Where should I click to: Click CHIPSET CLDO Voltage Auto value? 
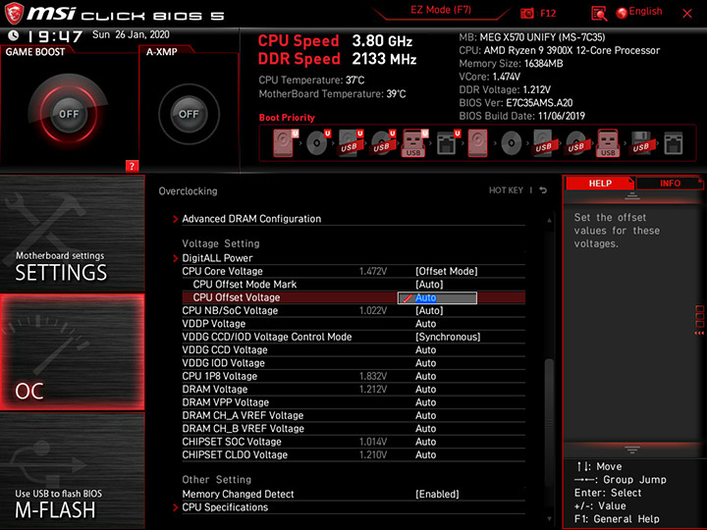click(x=425, y=454)
